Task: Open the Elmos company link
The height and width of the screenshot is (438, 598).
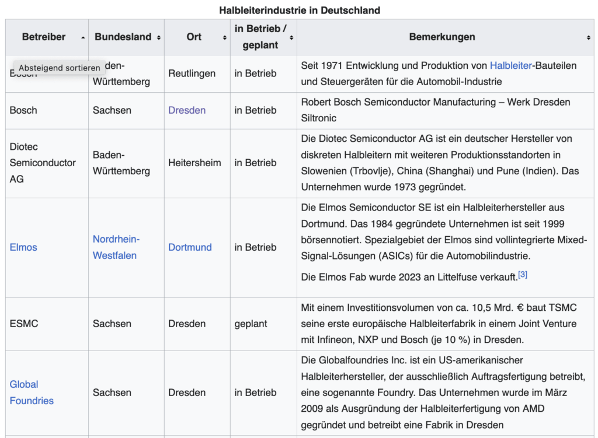Action: click(x=23, y=247)
